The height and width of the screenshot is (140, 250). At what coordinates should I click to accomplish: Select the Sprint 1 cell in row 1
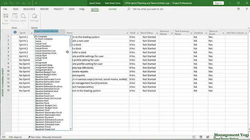(26, 37)
